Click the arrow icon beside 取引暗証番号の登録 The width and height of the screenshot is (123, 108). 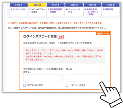point(48,9)
